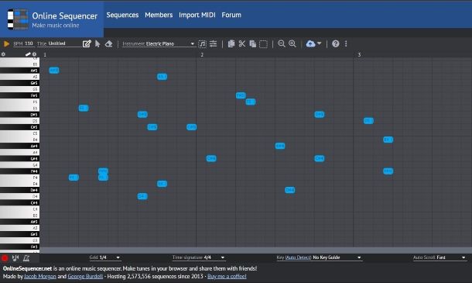This screenshot has width=472, height=283.
Task: Open the Forum link in header
Action: point(231,15)
